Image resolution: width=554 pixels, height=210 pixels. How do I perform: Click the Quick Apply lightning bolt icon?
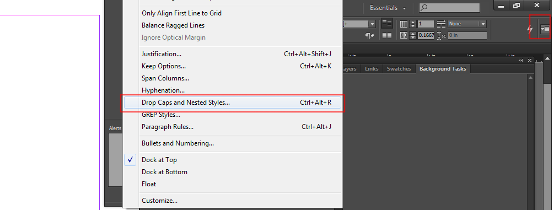530,30
